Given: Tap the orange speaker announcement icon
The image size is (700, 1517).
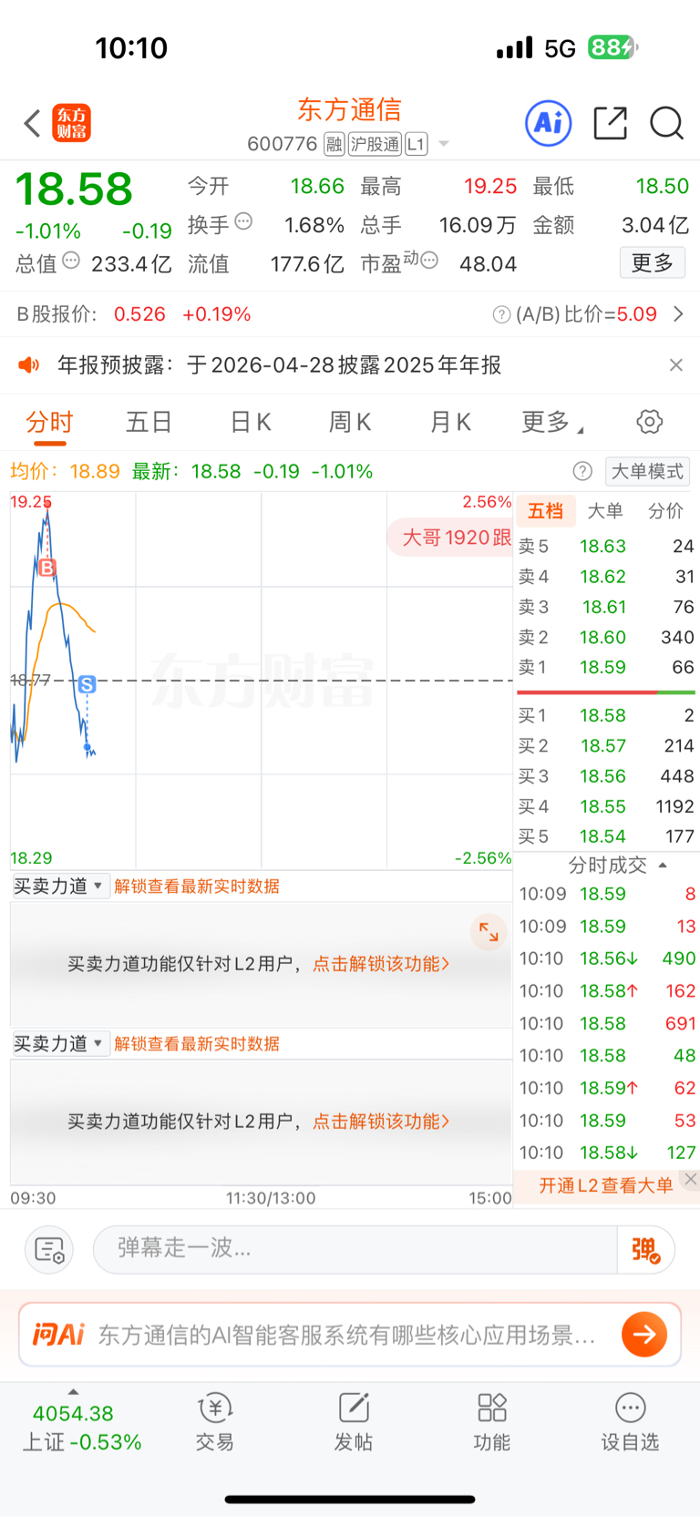Looking at the screenshot, I should tap(29, 365).
